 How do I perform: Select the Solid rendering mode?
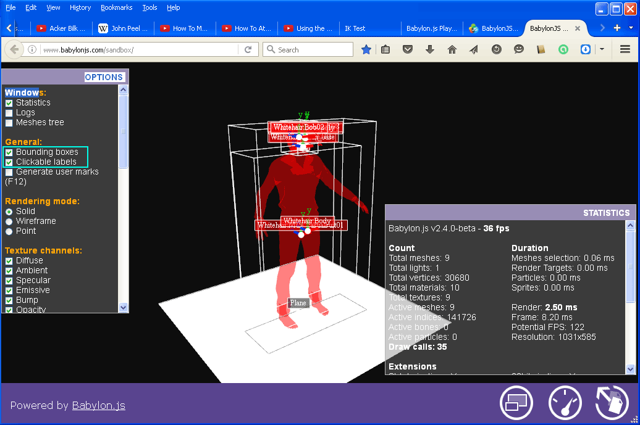coord(9,212)
